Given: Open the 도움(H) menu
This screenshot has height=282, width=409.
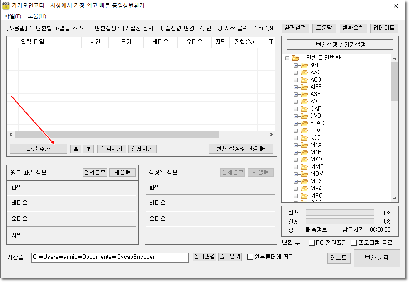Looking at the screenshot, I should tap(37, 16).
